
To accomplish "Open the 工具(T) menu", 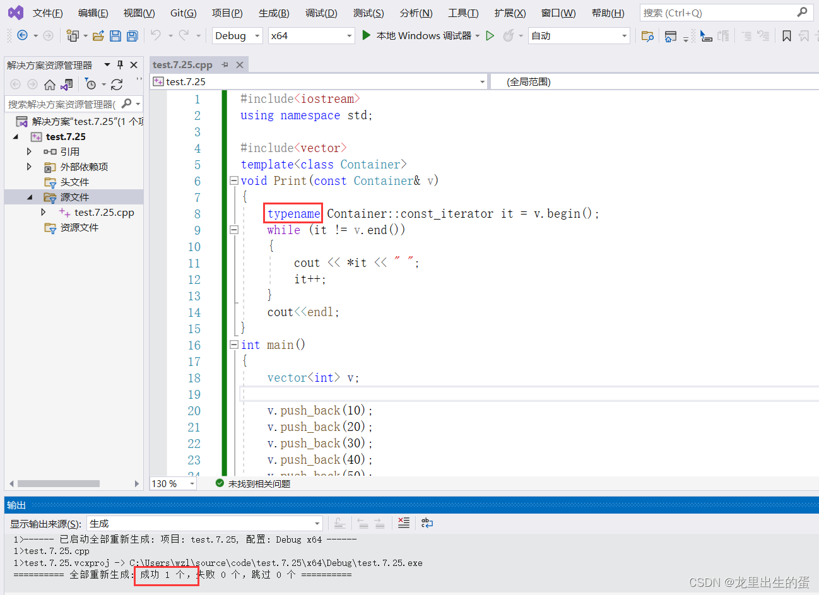I will (463, 13).
